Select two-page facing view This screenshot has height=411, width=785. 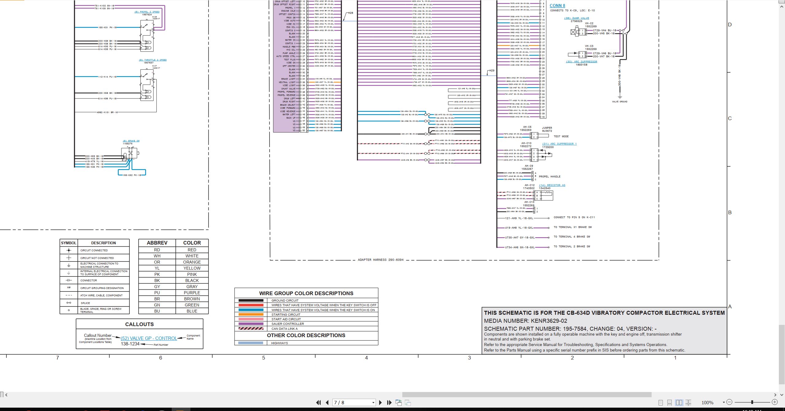pyautogui.click(x=679, y=402)
